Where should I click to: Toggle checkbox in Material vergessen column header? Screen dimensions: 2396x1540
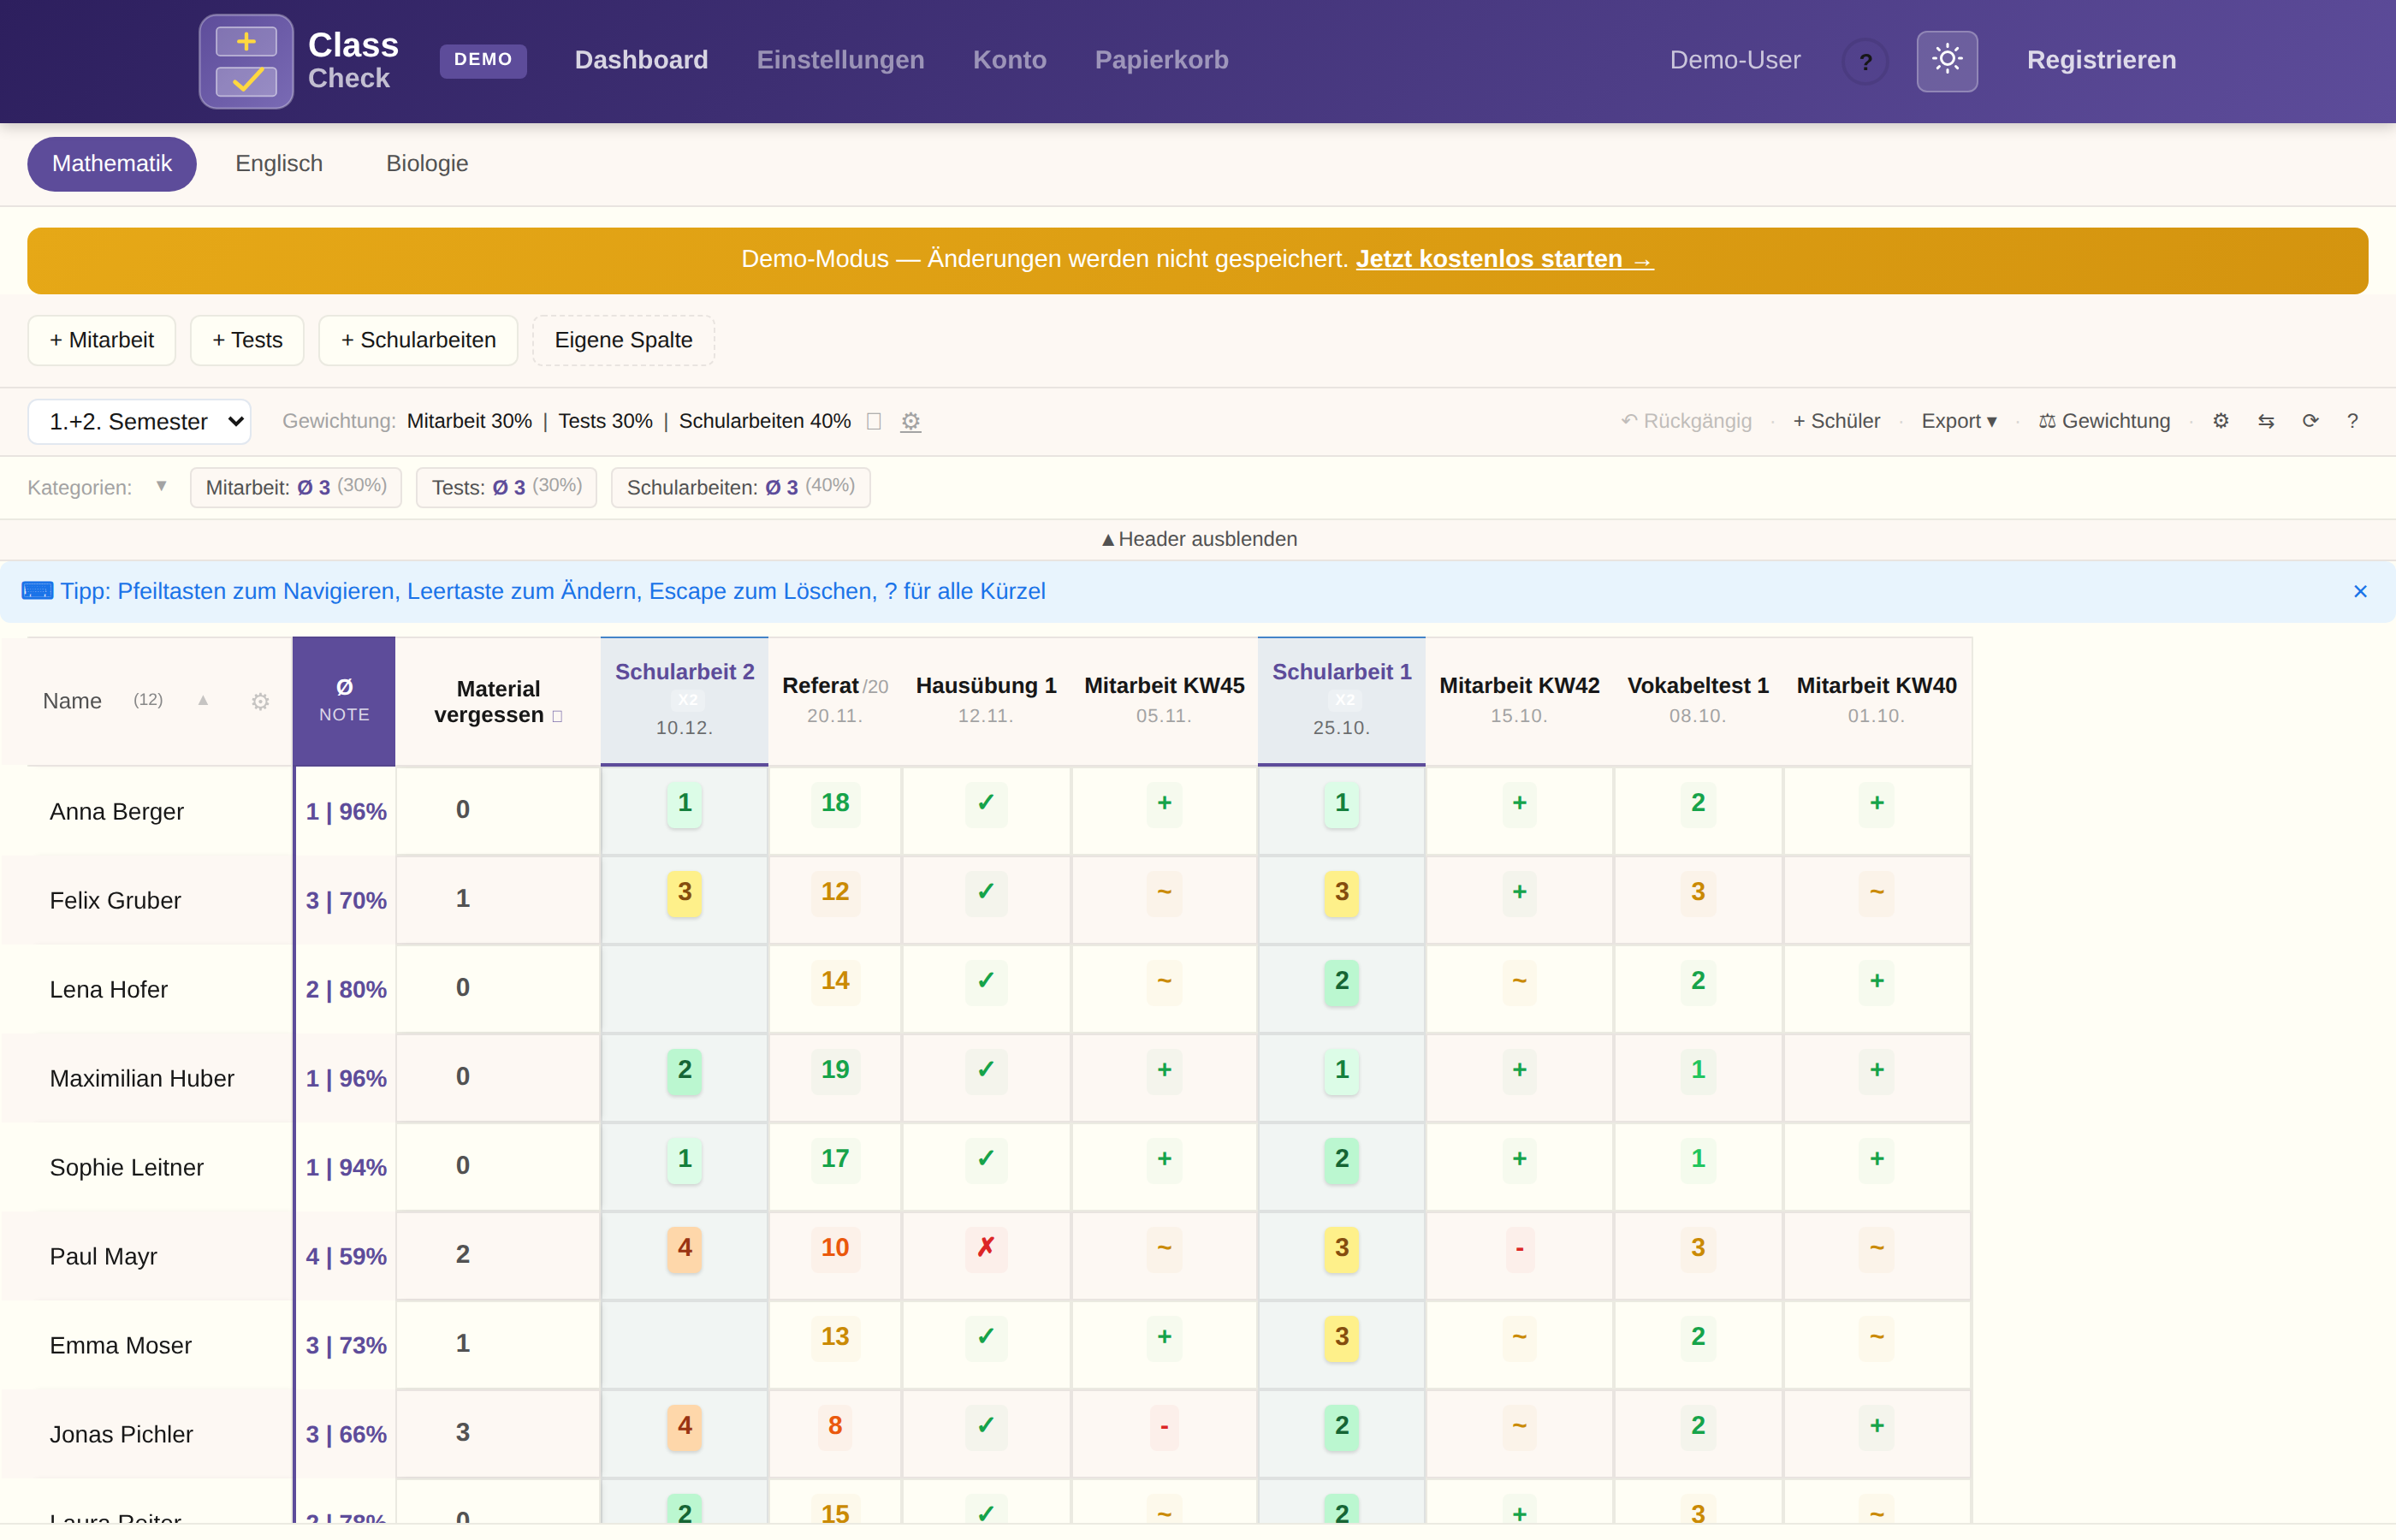click(x=558, y=716)
